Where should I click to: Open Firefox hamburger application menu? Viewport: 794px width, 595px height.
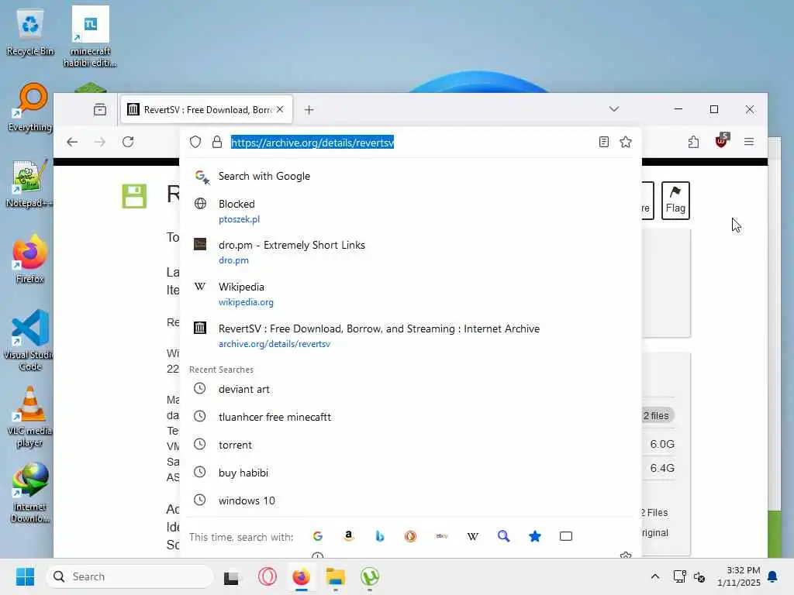[x=749, y=142]
